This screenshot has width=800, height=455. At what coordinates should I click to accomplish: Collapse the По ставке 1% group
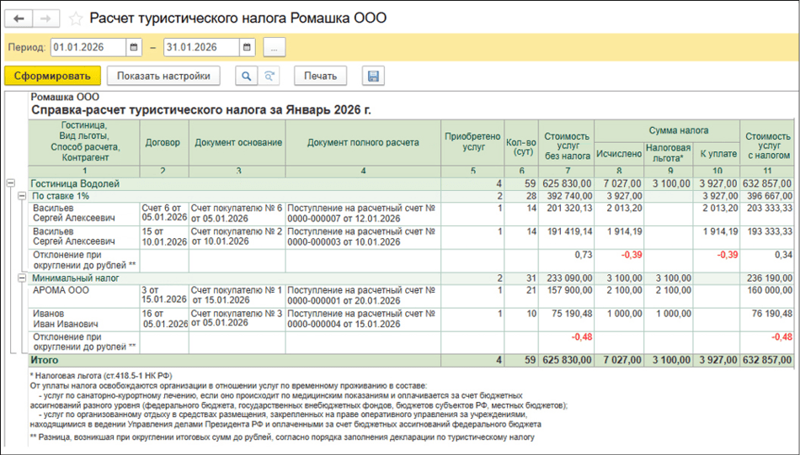click(x=22, y=195)
